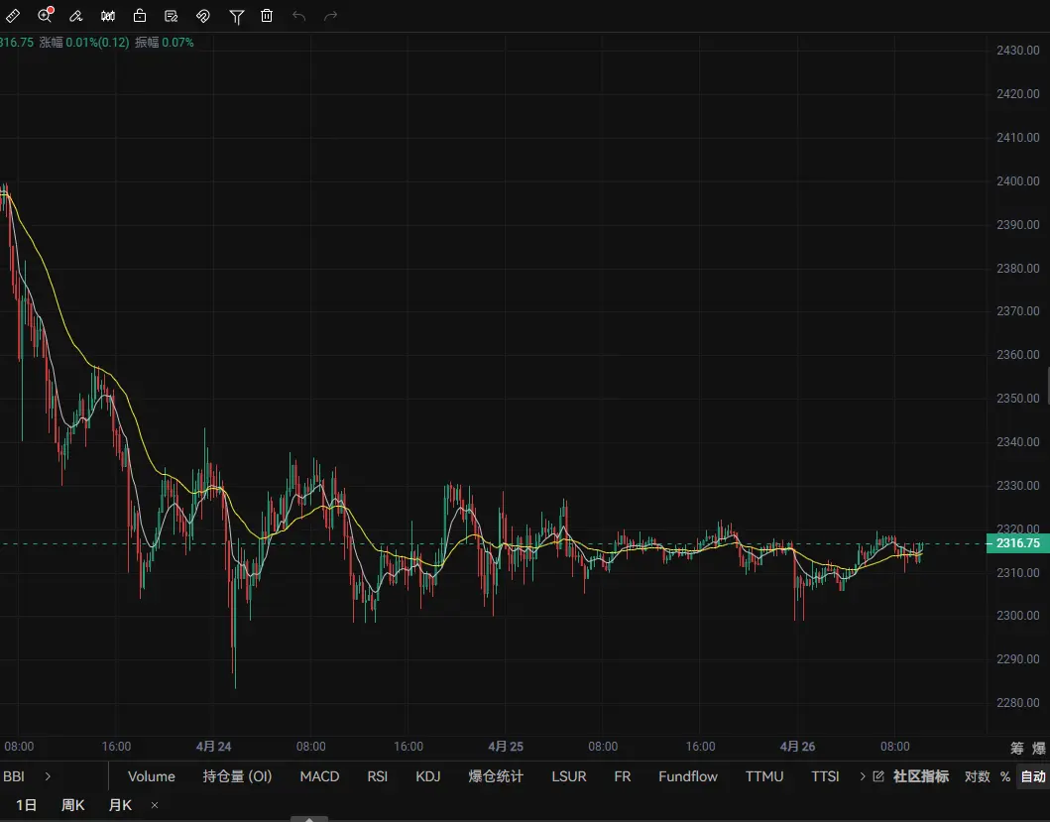1050x822 pixels.
Task: Click the 涨幅 0.01%(0.12) readout
Action: click(83, 43)
